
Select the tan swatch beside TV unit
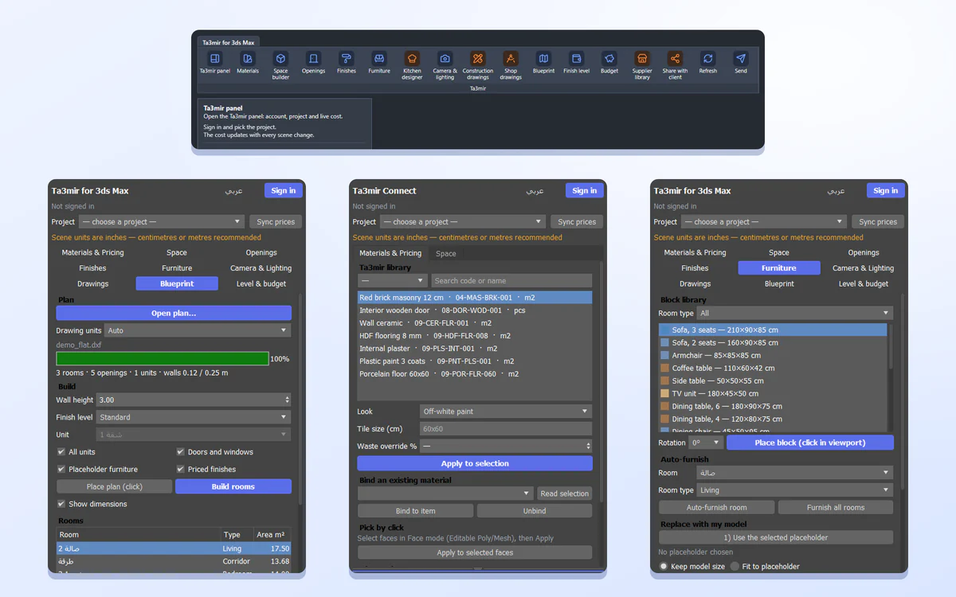tap(665, 393)
